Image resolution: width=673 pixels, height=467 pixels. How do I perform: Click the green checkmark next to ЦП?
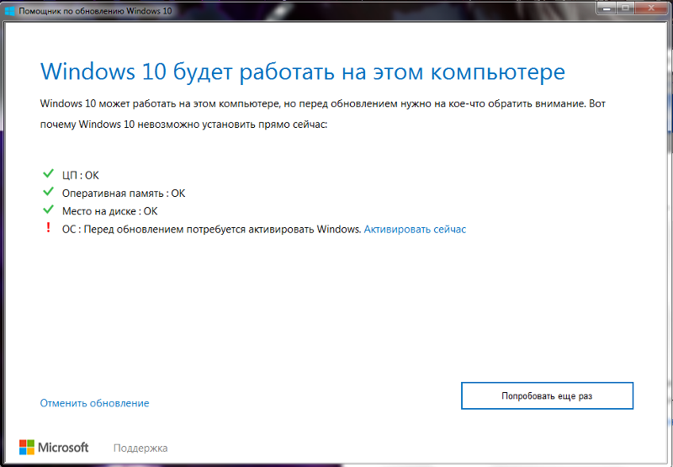(x=48, y=173)
